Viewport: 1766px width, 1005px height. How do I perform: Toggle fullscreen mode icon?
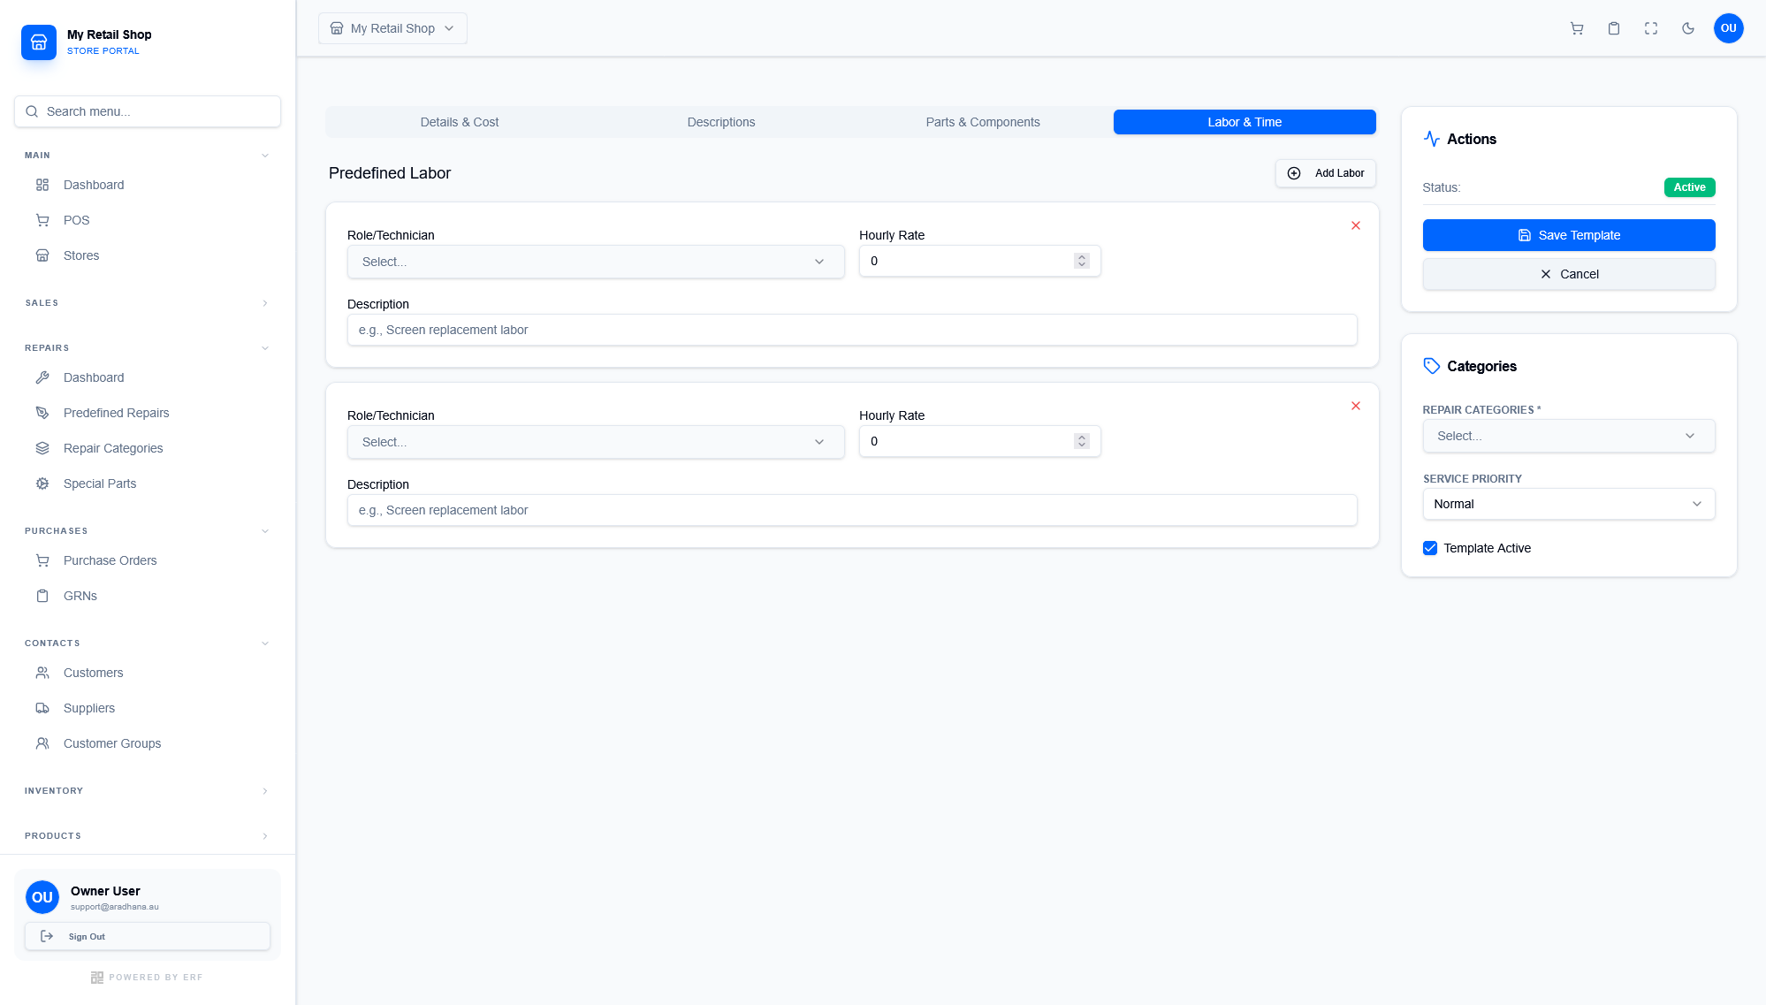coord(1651,28)
